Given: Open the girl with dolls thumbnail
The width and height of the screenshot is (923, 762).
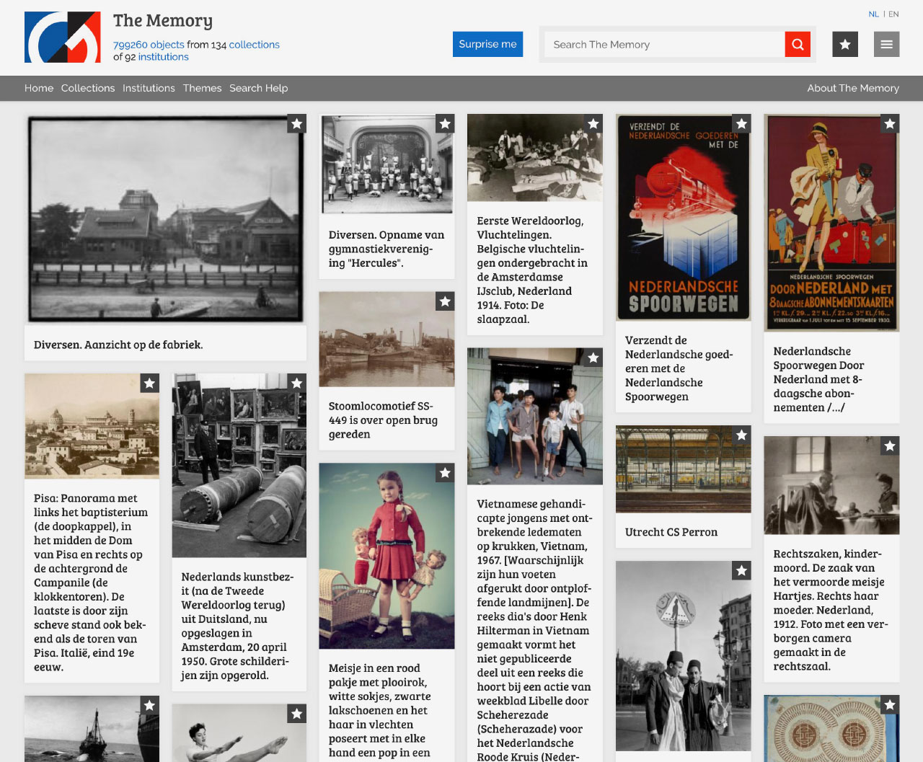Looking at the screenshot, I should coord(387,556).
